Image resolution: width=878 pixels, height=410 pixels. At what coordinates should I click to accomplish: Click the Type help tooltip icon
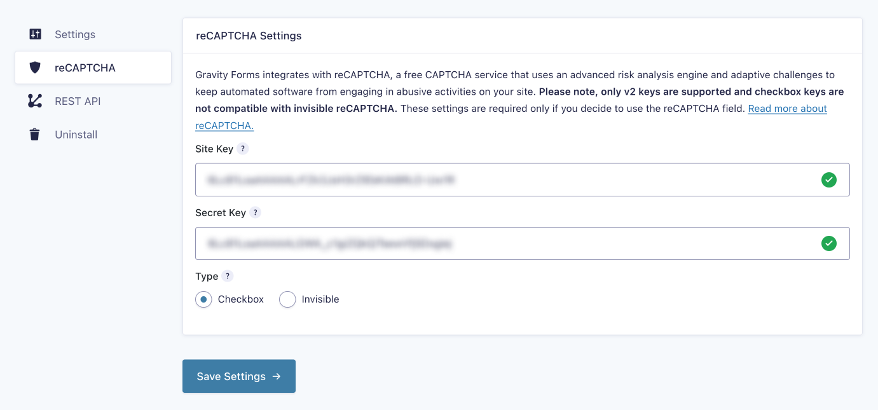pos(227,276)
